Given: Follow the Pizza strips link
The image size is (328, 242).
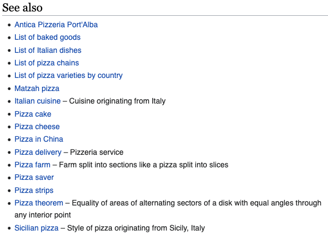Looking at the screenshot, I should point(34,190).
